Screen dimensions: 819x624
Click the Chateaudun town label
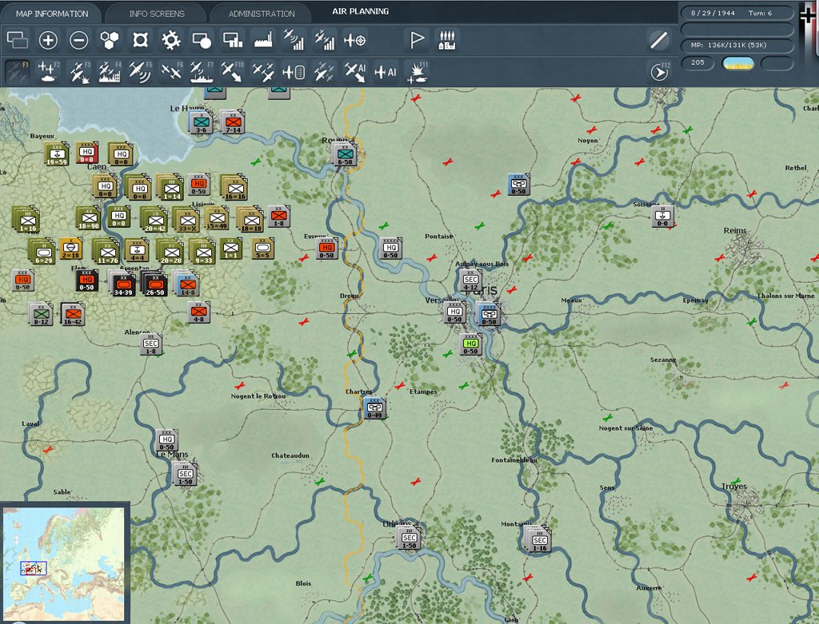[x=290, y=455]
